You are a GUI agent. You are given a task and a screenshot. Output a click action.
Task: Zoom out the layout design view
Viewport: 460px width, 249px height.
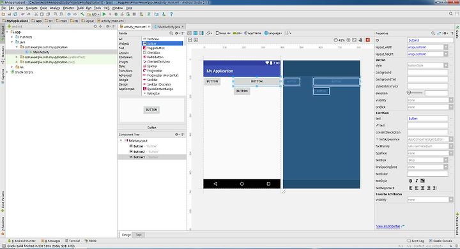click(336, 40)
